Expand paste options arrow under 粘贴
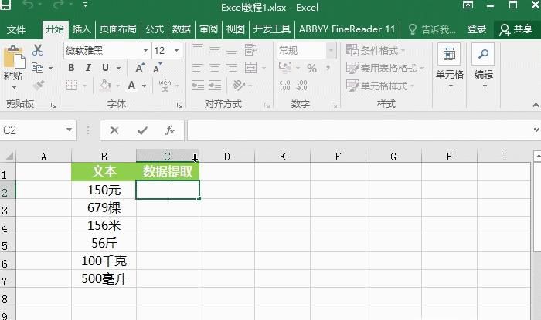This screenshot has height=320, width=541. [14, 87]
